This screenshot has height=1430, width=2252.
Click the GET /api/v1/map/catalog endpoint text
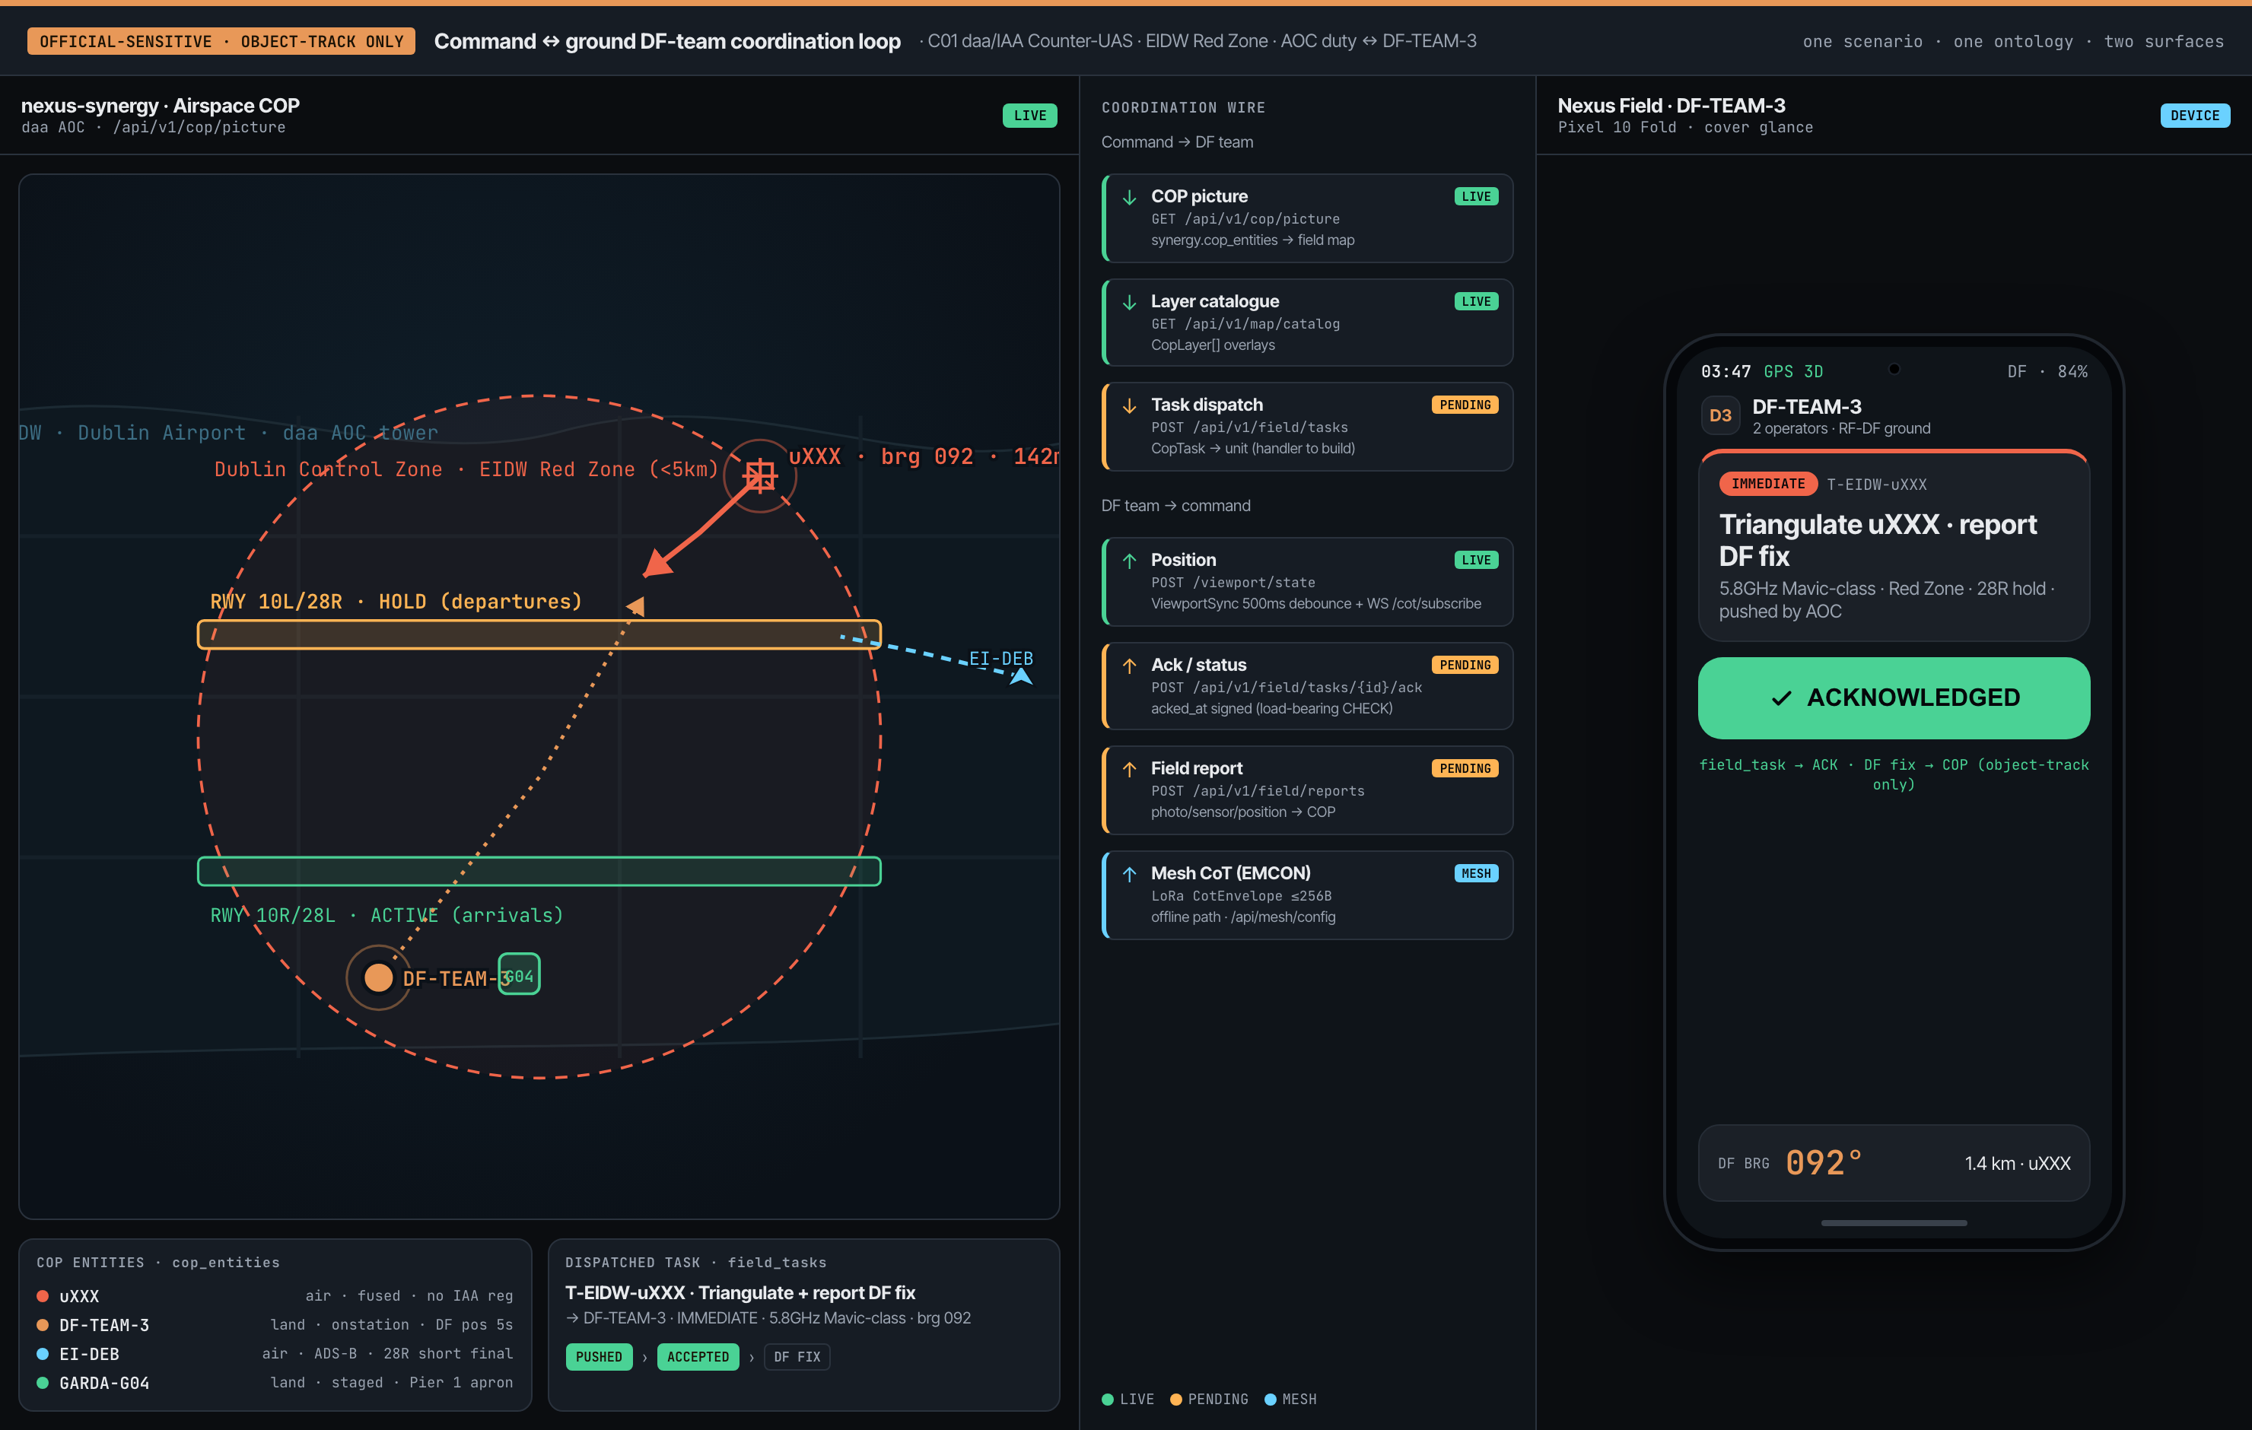(1245, 323)
